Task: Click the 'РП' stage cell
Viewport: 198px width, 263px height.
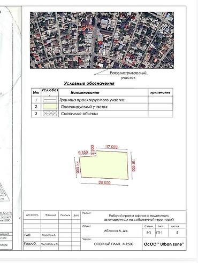Action: (149, 233)
